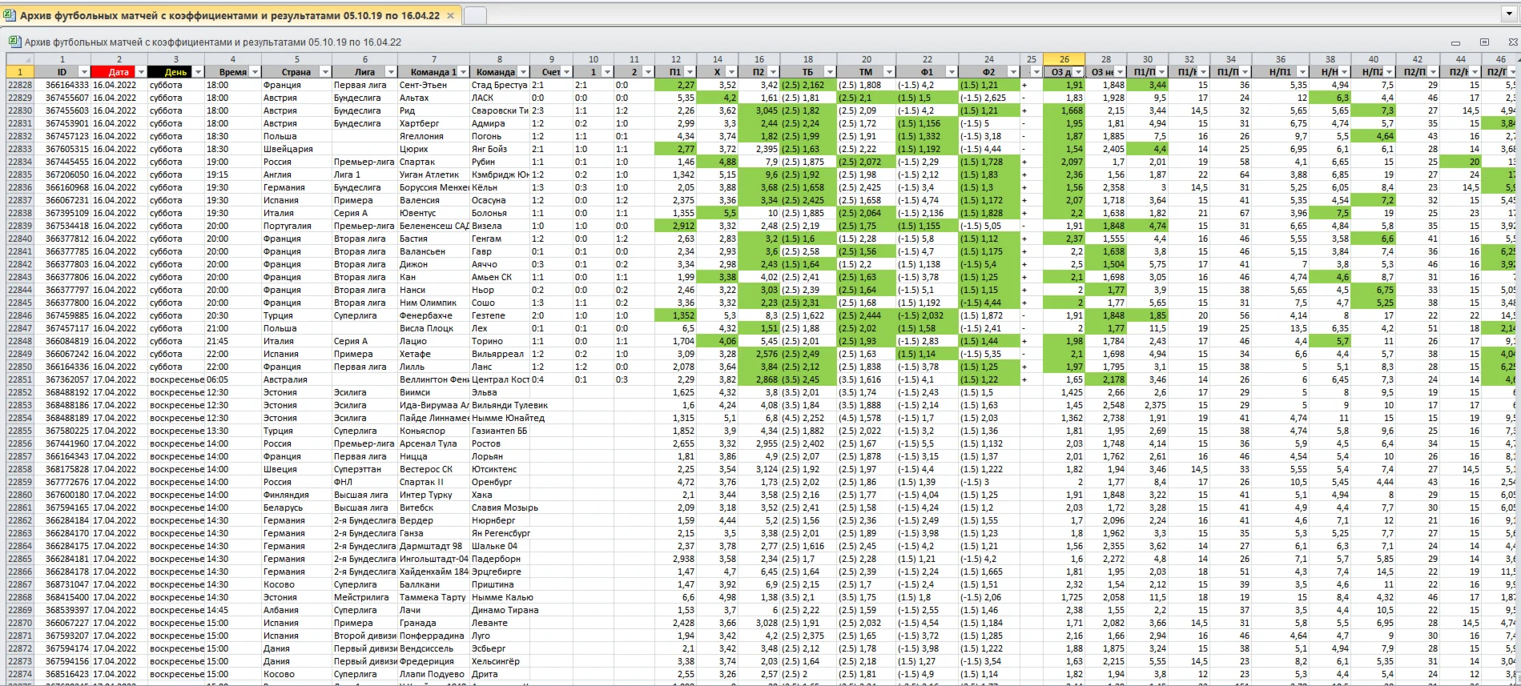This screenshot has height=686, width=1521.
Task: Open the ТБ column filter dropdown
Action: coord(829,72)
